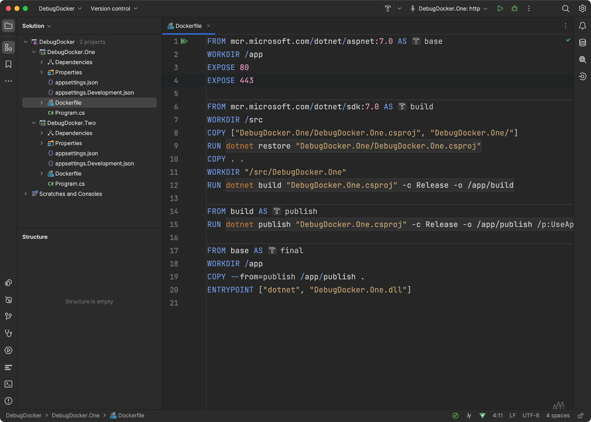Open the tool window above Git icon with camera
Screen dimensions: 591x422
(x=8, y=300)
